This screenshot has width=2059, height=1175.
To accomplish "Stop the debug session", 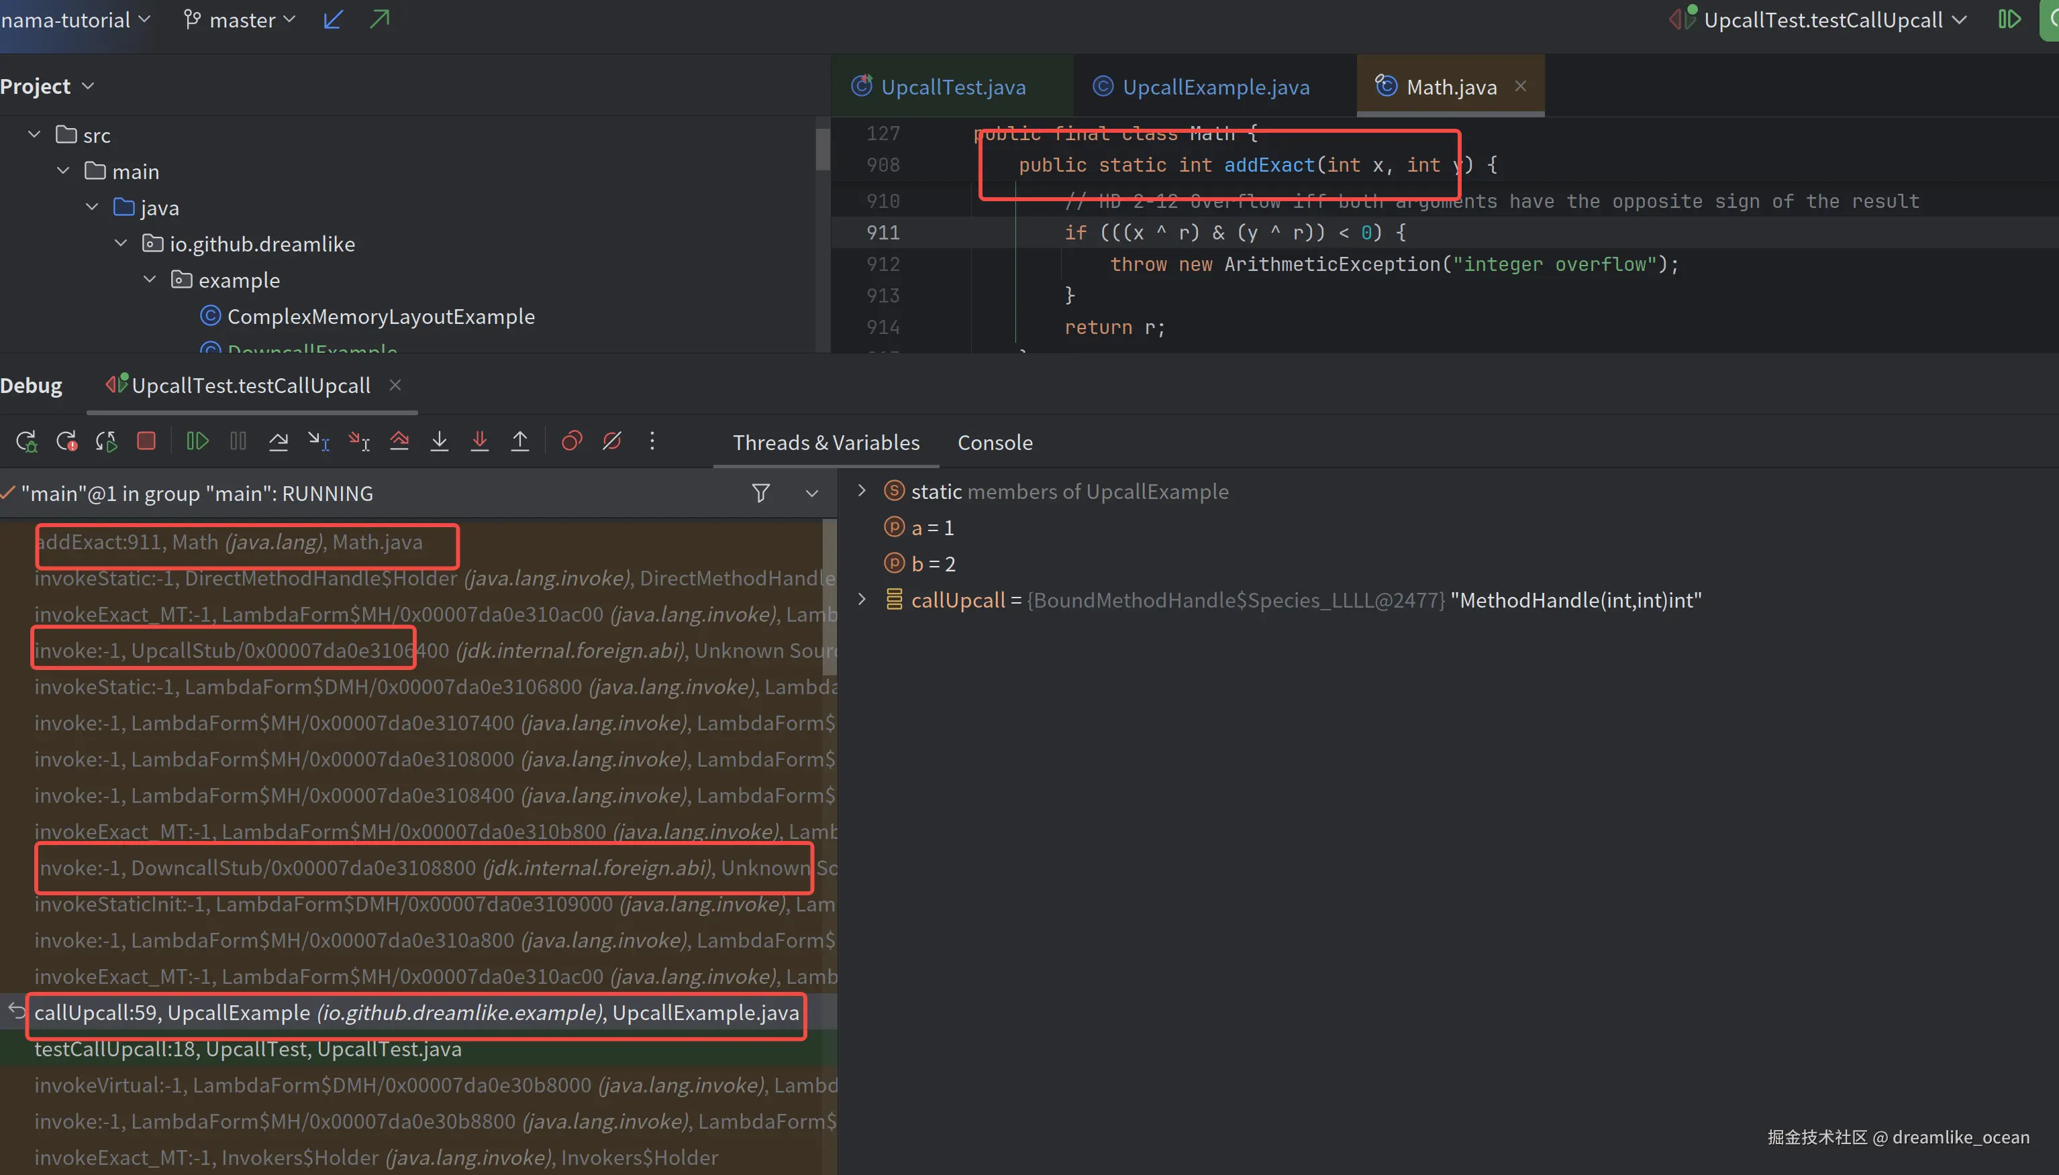I will click(x=146, y=441).
